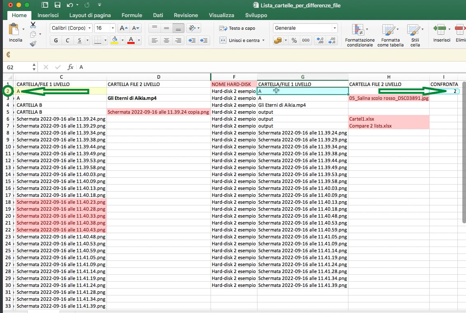This screenshot has width=466, height=313.
Task: Select the Format Painter brush icon
Action: [33, 44]
